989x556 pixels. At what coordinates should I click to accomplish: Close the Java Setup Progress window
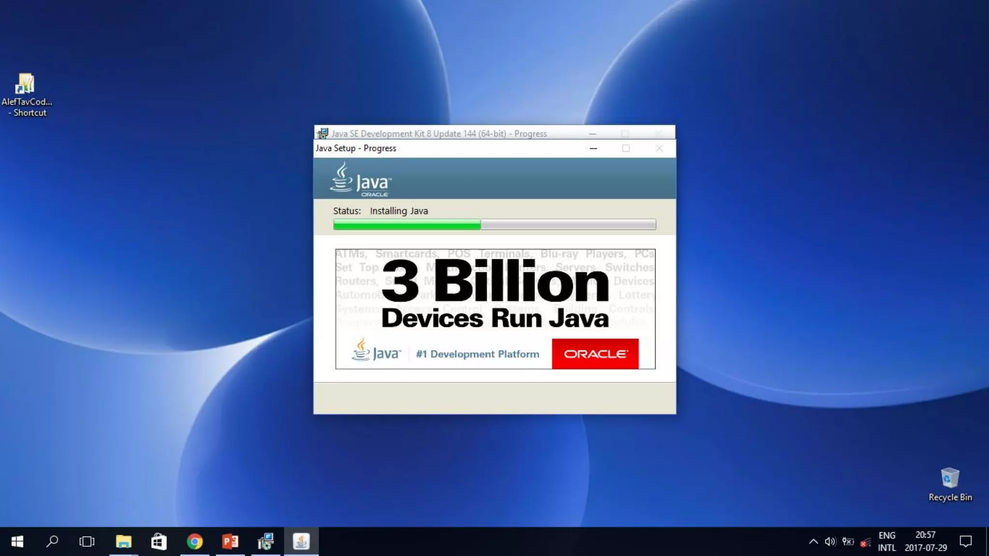(659, 149)
